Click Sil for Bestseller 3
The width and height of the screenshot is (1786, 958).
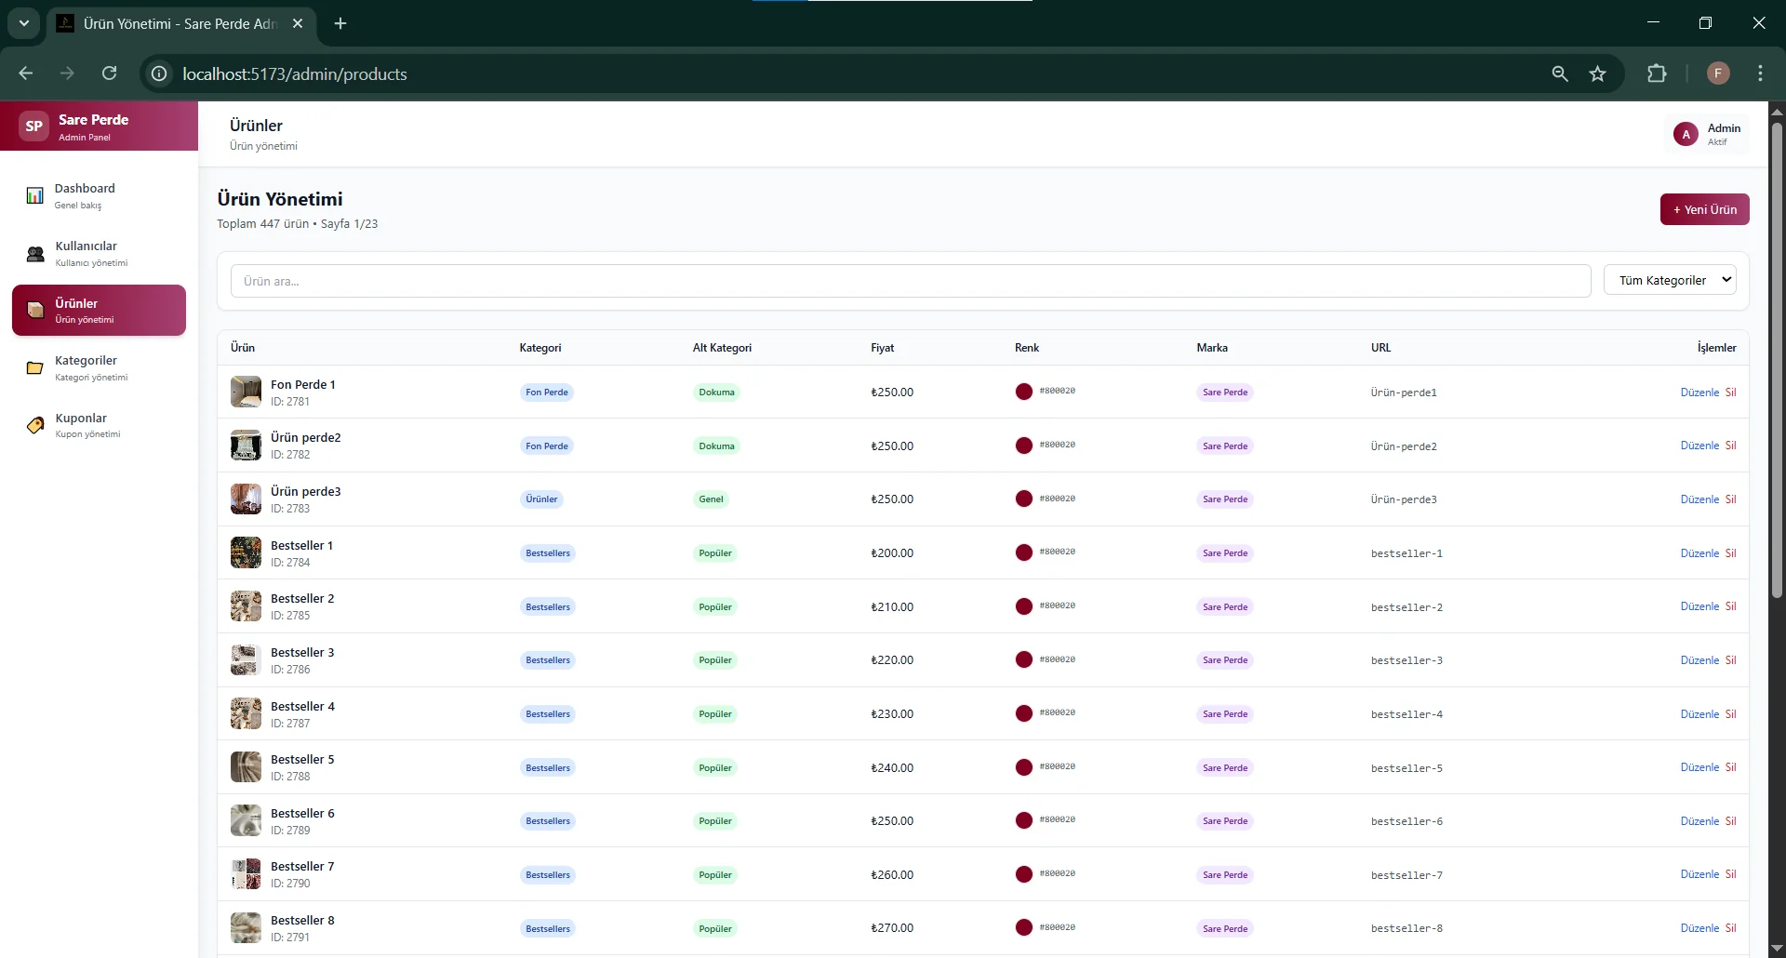coord(1730,660)
